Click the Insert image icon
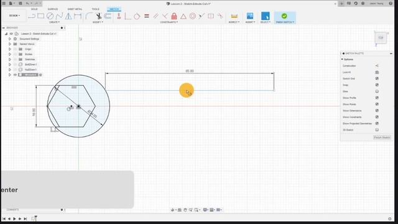The width and height of the screenshot is (398, 224). (250, 16)
